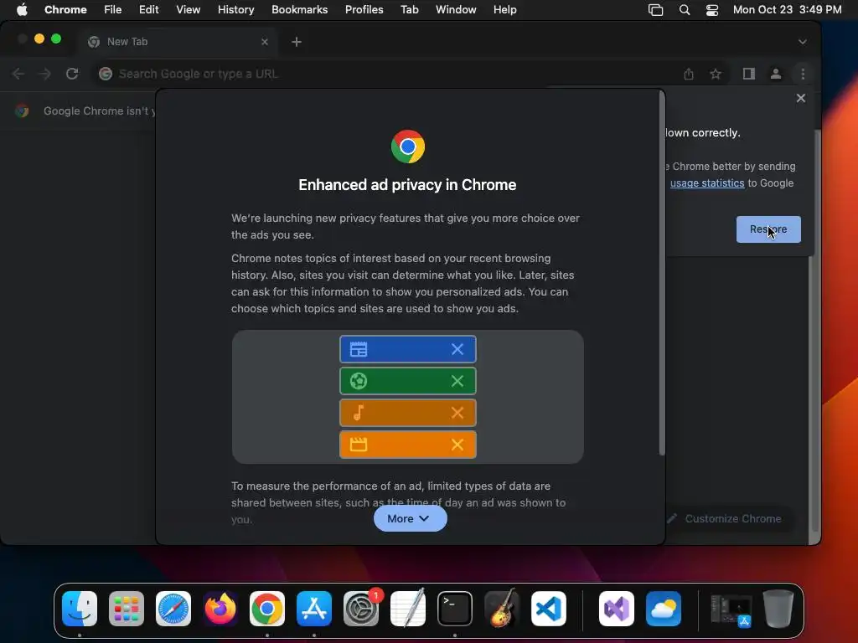Remove the orange film topic chip
Screen dimensions: 858x643
point(457,444)
